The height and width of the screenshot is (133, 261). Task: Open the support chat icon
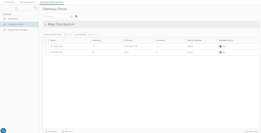3,130
